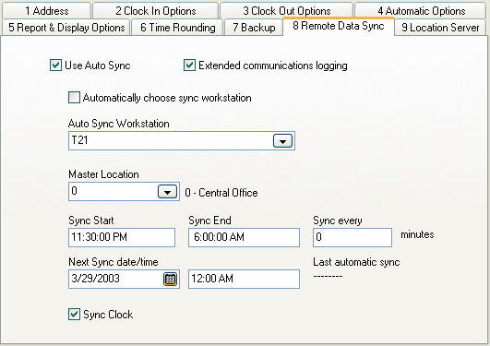Click the '0 - Central Office' label

click(x=221, y=193)
